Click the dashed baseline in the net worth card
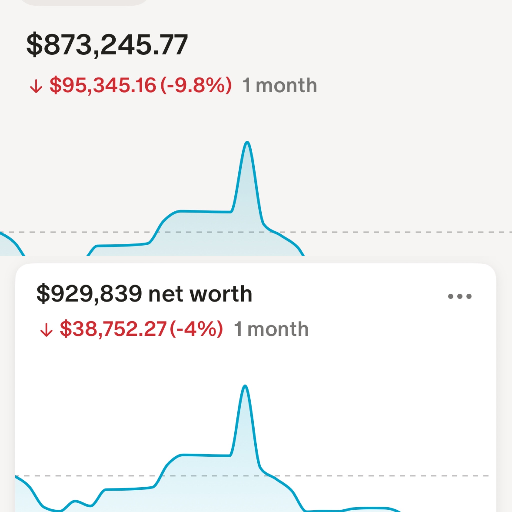Viewport: 512px width, 512px height. 397,476
